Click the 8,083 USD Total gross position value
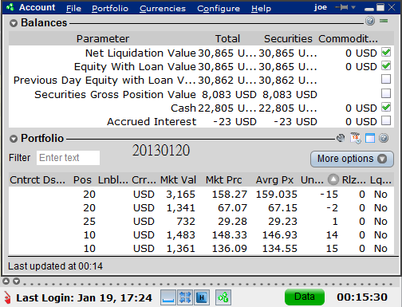402x307 pixels. (229, 95)
